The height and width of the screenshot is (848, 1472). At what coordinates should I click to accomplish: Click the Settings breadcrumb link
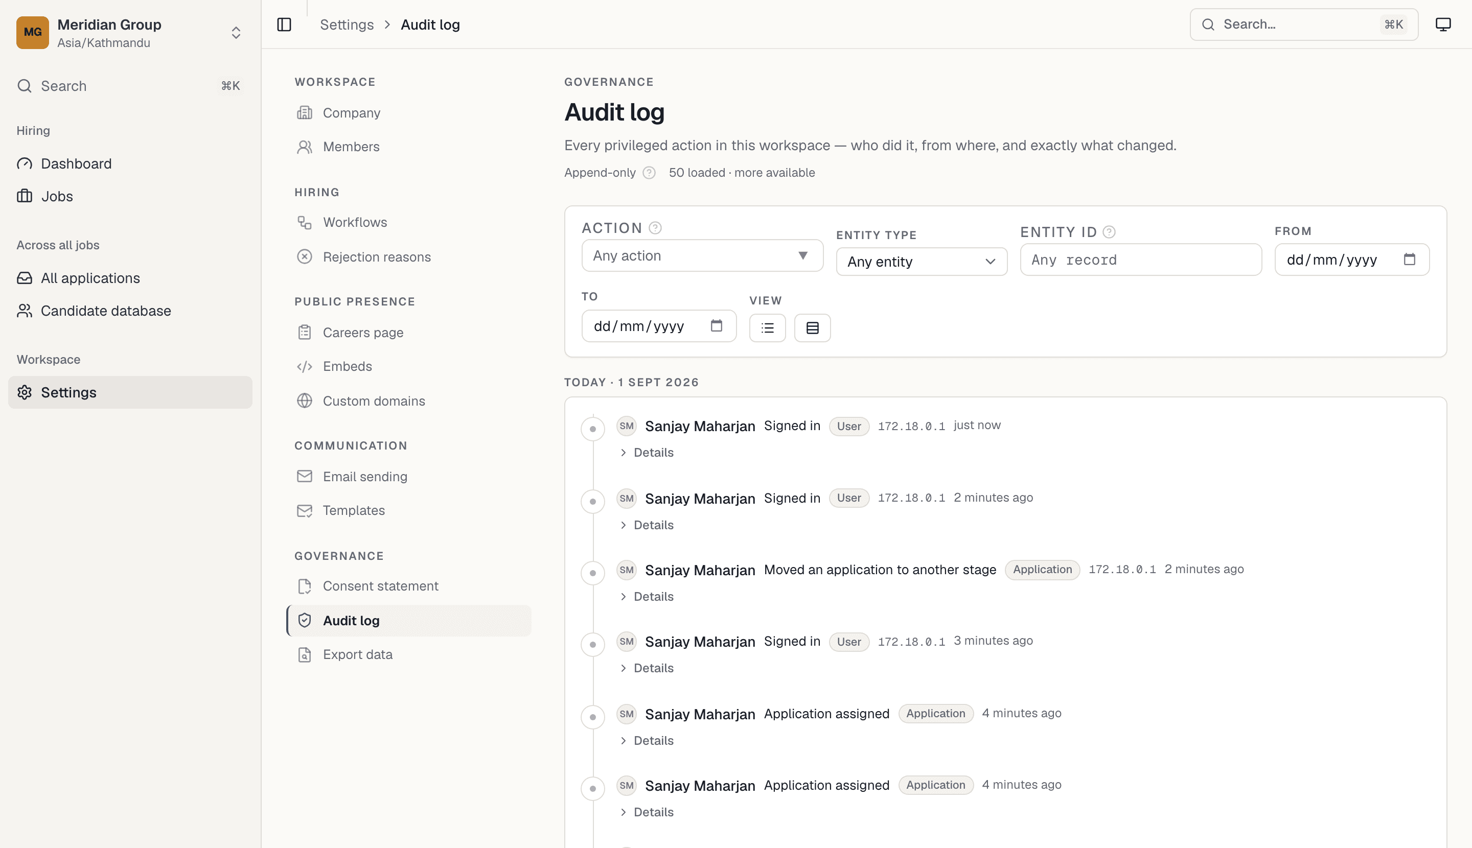[x=347, y=25]
